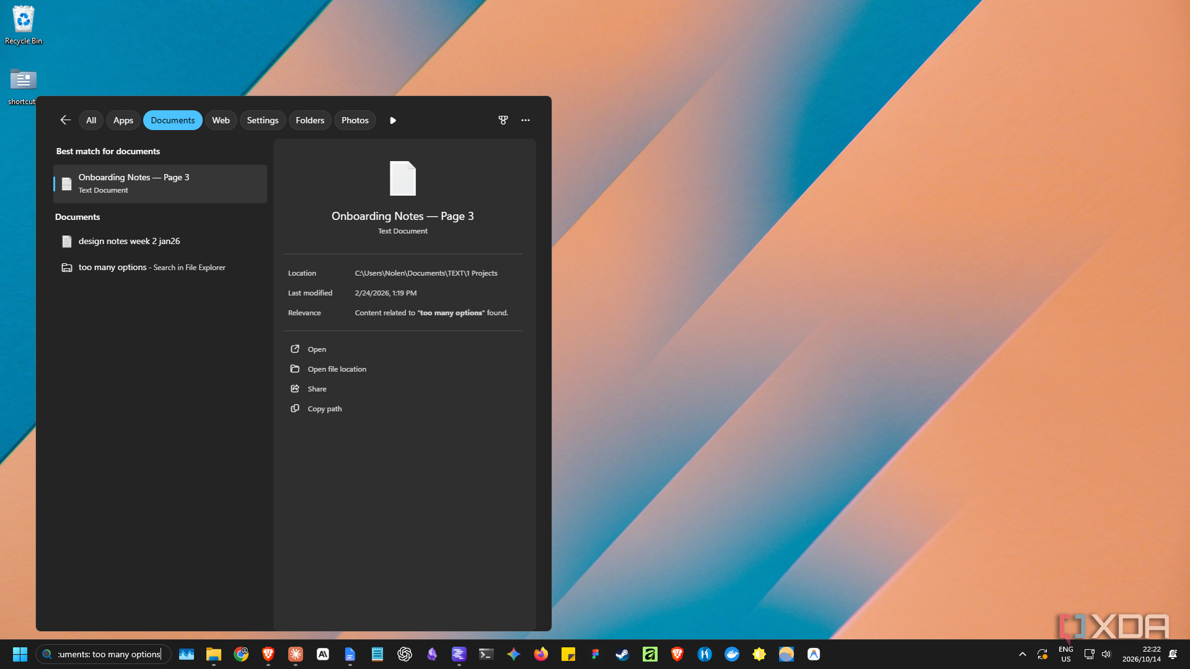Launch Steam from the taskbar
This screenshot has height=669, width=1190.
click(623, 654)
